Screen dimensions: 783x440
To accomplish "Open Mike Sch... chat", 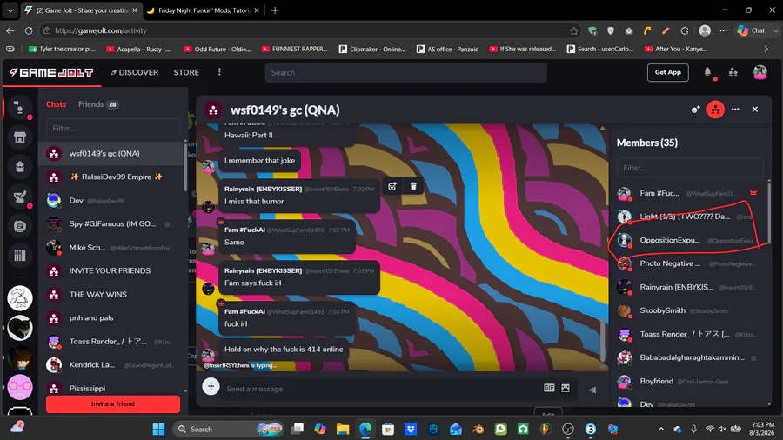I will (110, 248).
